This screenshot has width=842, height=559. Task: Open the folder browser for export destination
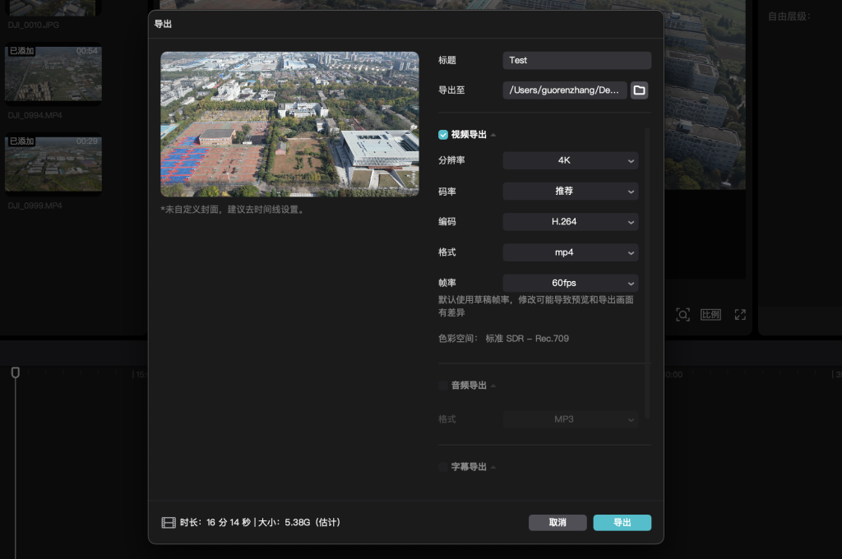[x=640, y=90]
